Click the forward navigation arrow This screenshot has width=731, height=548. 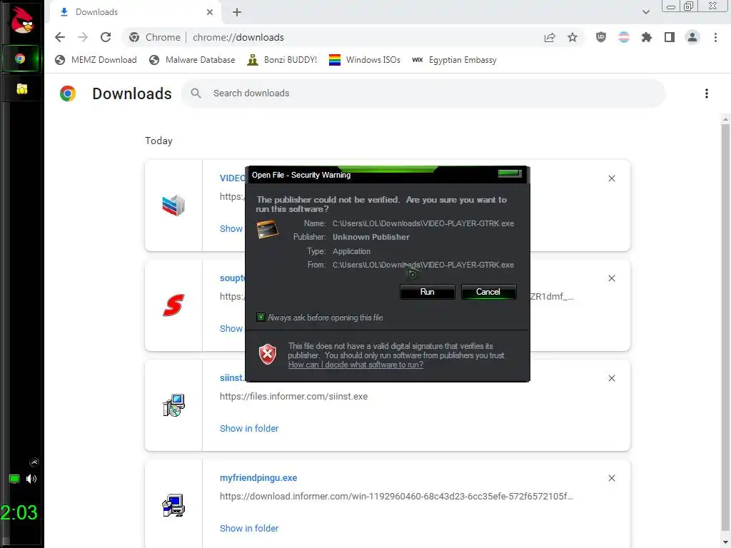point(83,37)
